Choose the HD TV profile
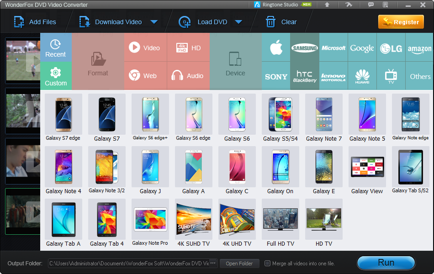 point(324,223)
